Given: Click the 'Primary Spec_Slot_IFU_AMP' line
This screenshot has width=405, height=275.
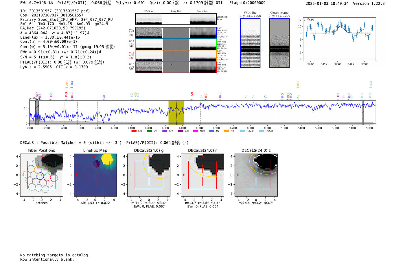Looking at the screenshot, I should point(67,20).
